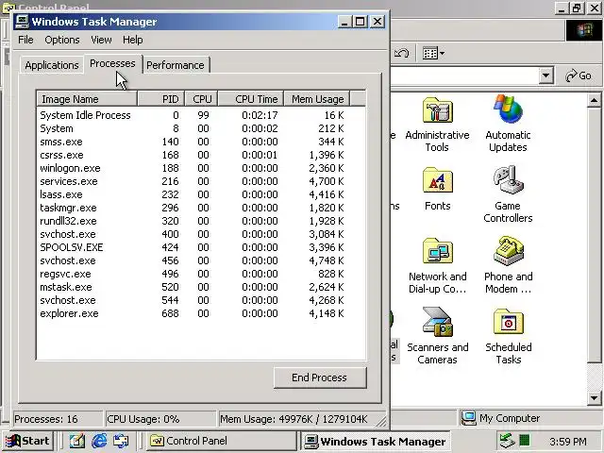Click the Show Desktop quick launch icon
Image resolution: width=604 pixels, height=453 pixels.
pos(76,441)
